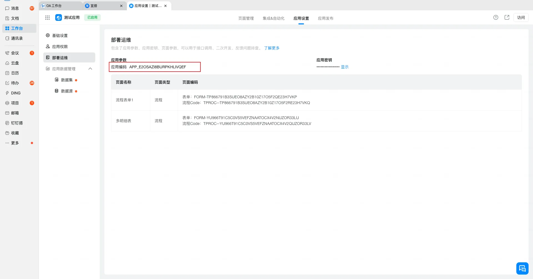Click the app grid launcher icon
The width and height of the screenshot is (533, 279).
(47, 17)
